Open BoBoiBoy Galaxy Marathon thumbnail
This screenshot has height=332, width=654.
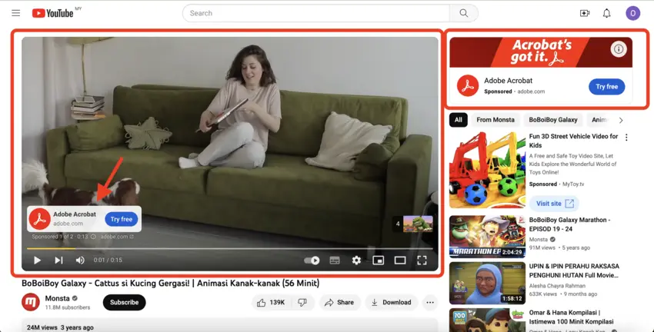[487, 237]
